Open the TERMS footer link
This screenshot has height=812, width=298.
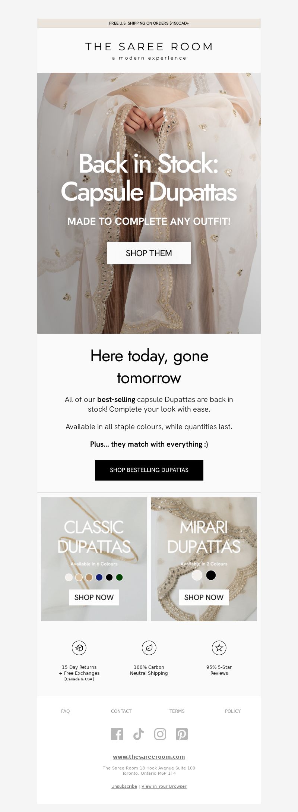tap(177, 711)
